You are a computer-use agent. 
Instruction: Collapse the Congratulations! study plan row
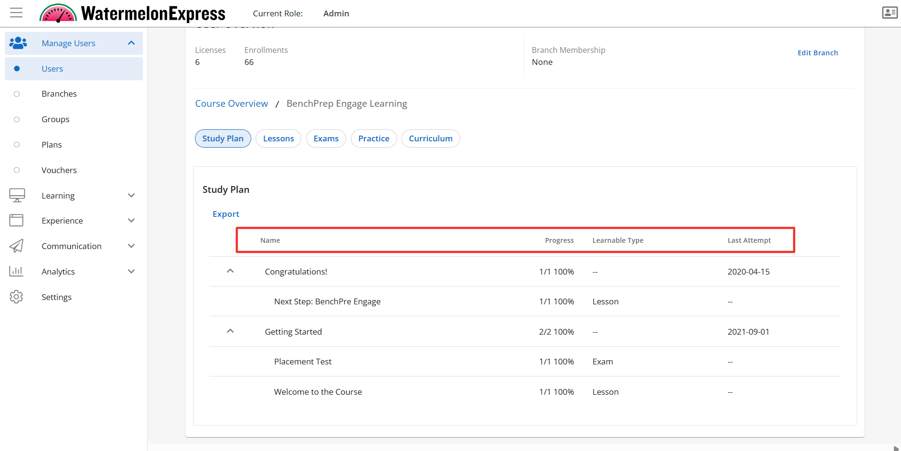(230, 271)
